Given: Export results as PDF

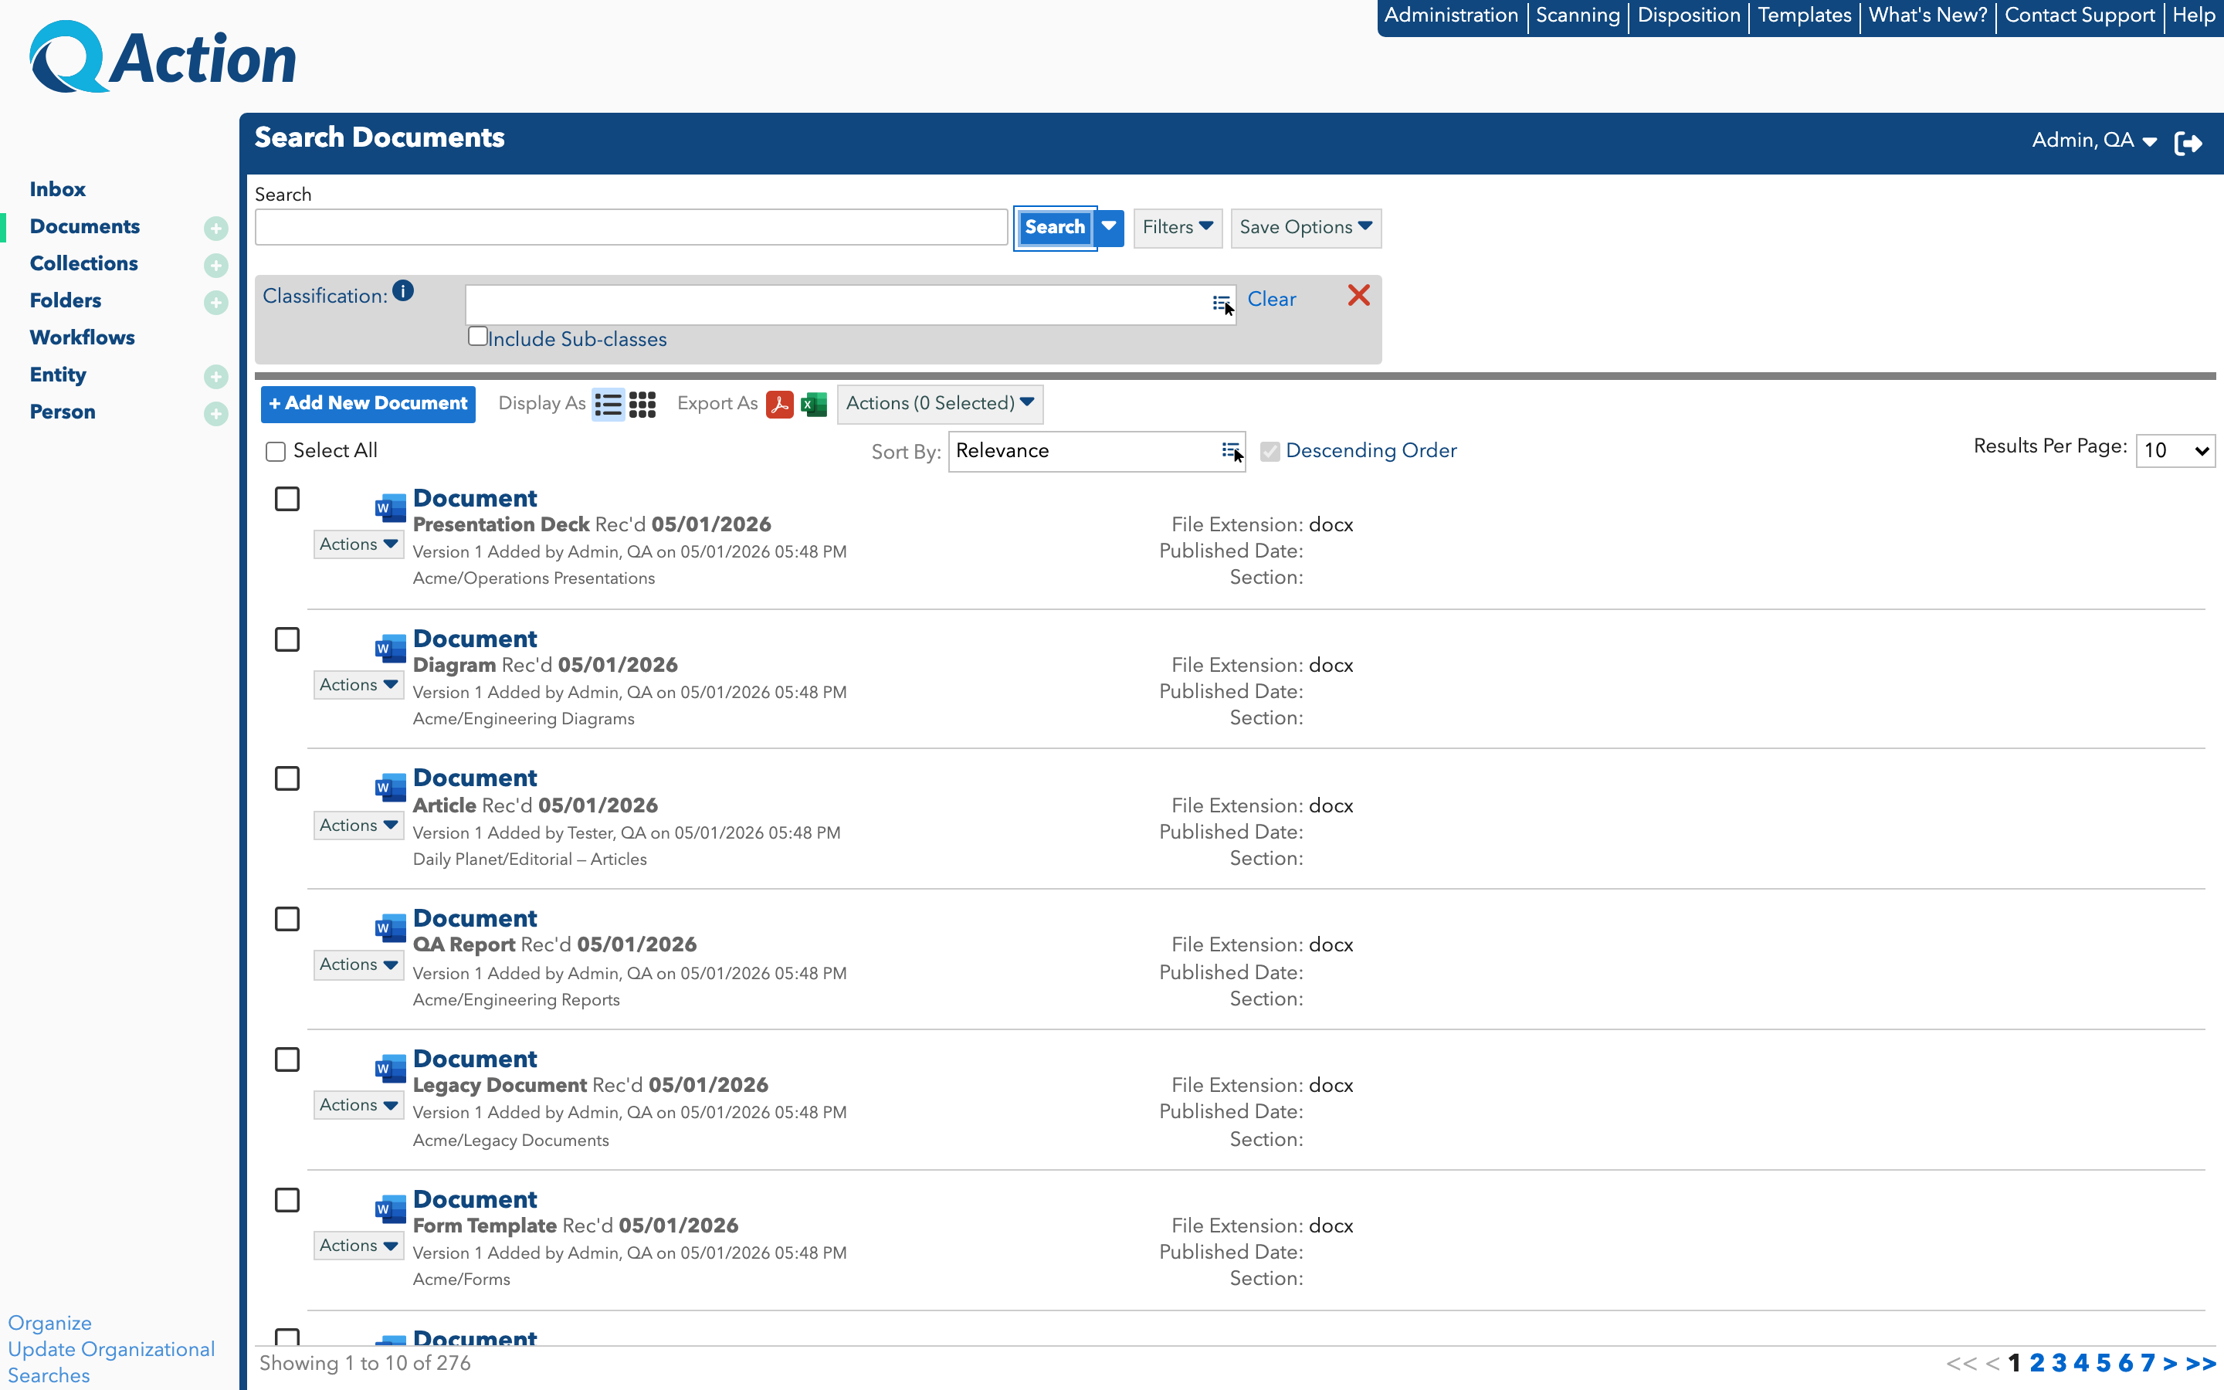Looking at the screenshot, I should click(x=779, y=405).
